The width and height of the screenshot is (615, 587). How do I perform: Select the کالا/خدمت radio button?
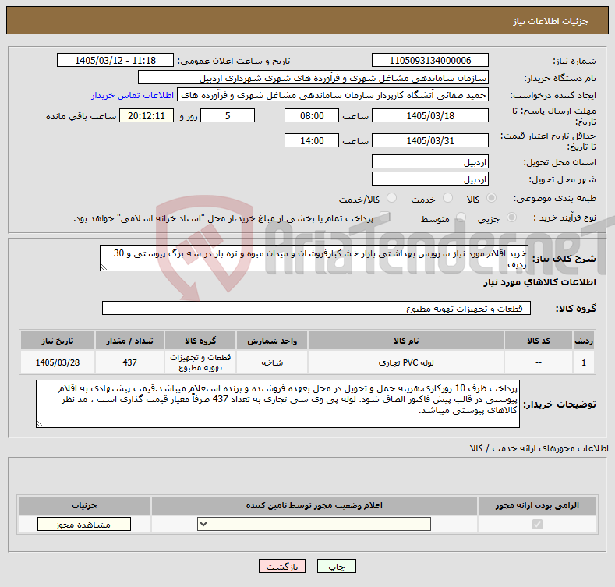391,198
